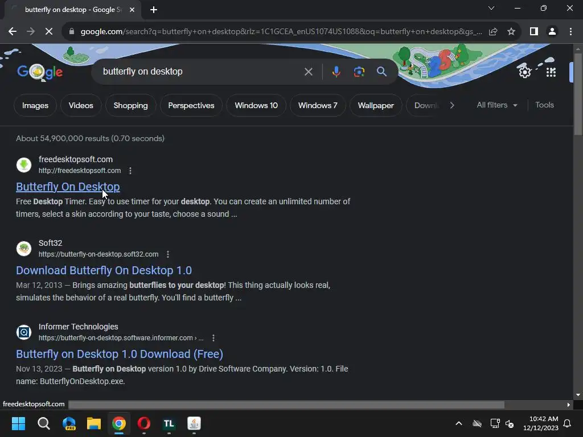
Task: Launch Opera from the taskbar
Action: tap(144, 423)
